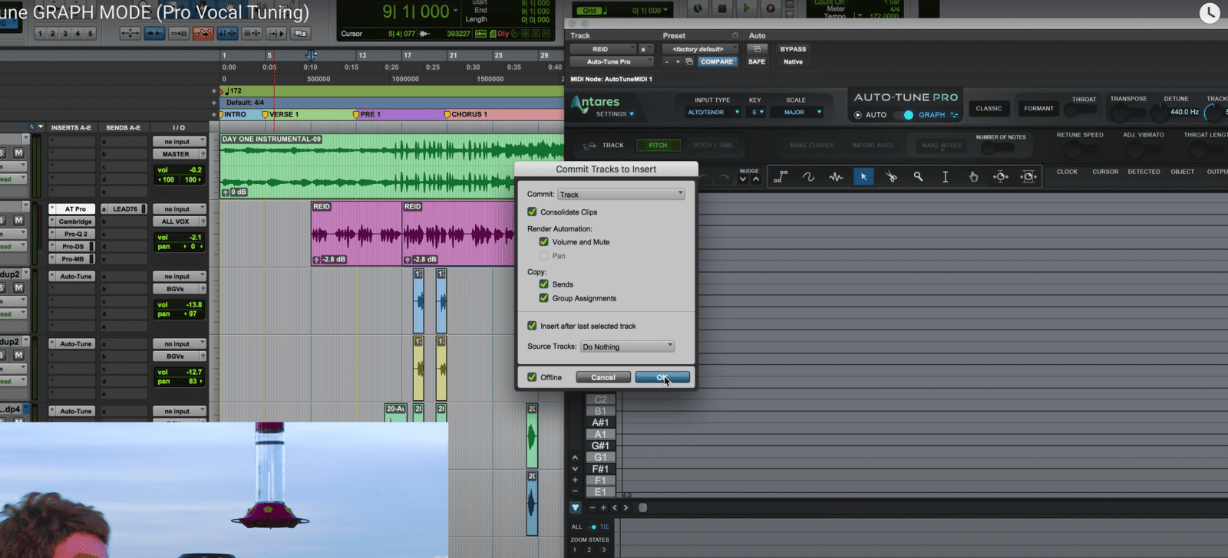Click the plug-in window copy settings icon
Screen dimensions: 1228x558
(x=689, y=61)
